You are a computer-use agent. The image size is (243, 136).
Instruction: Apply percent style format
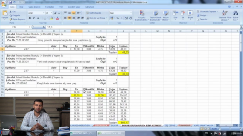tap(118, 18)
